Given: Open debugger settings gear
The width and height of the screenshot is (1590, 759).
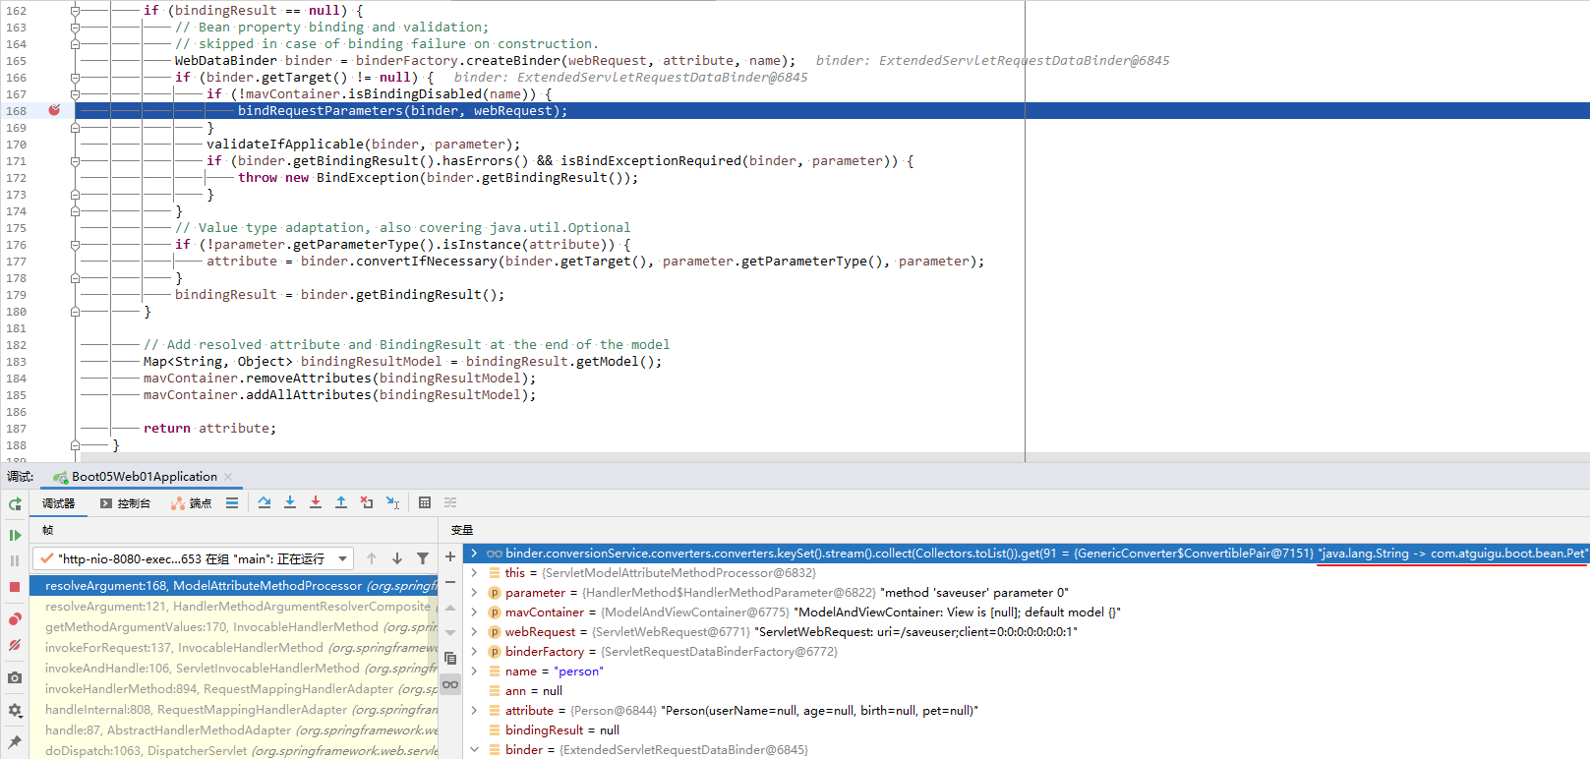Looking at the screenshot, I should 15,710.
